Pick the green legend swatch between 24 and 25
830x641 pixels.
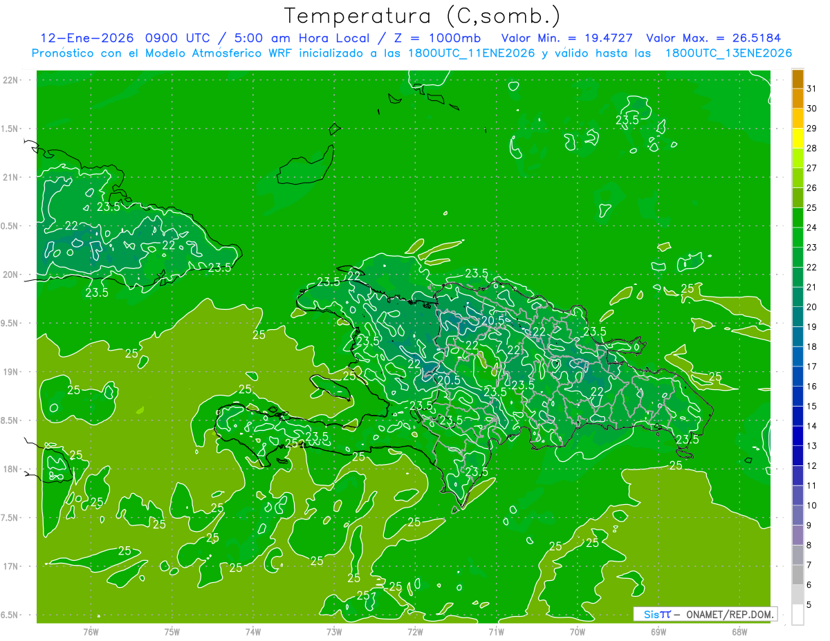coord(797,218)
